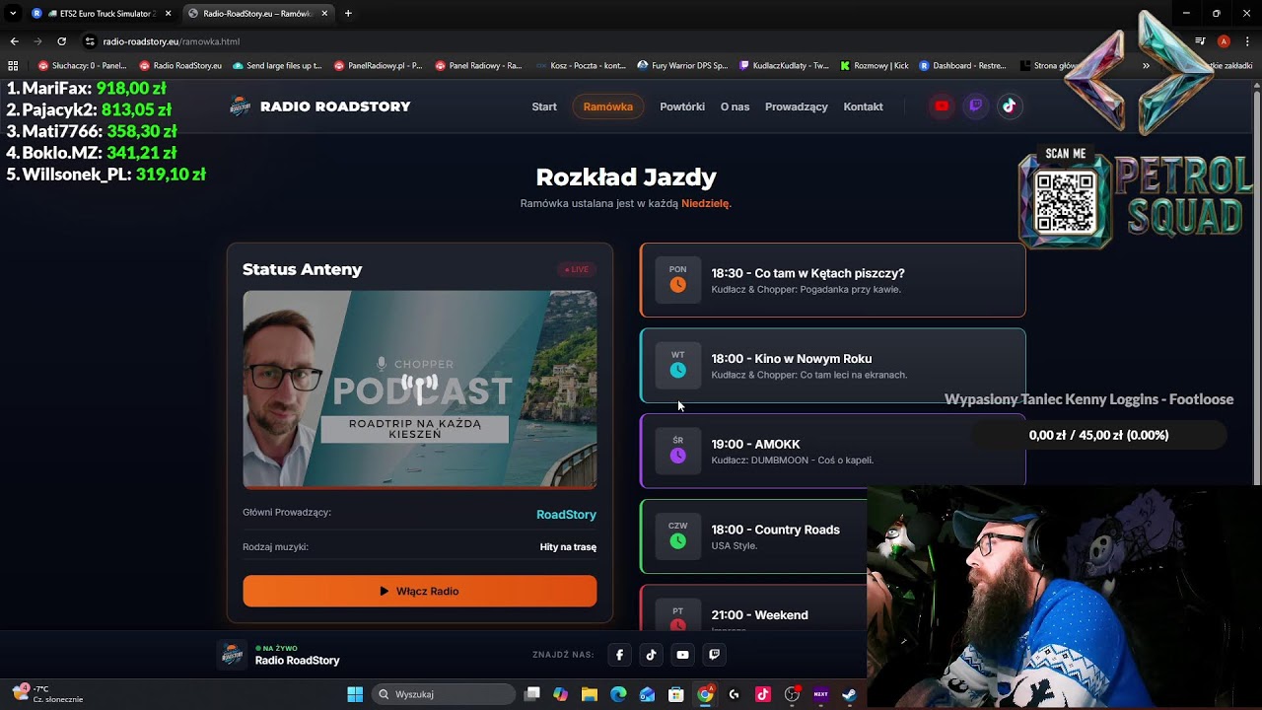Open the PanelRadiowy.pl bookmark
This screenshot has width=1262, height=710.
coord(379,66)
